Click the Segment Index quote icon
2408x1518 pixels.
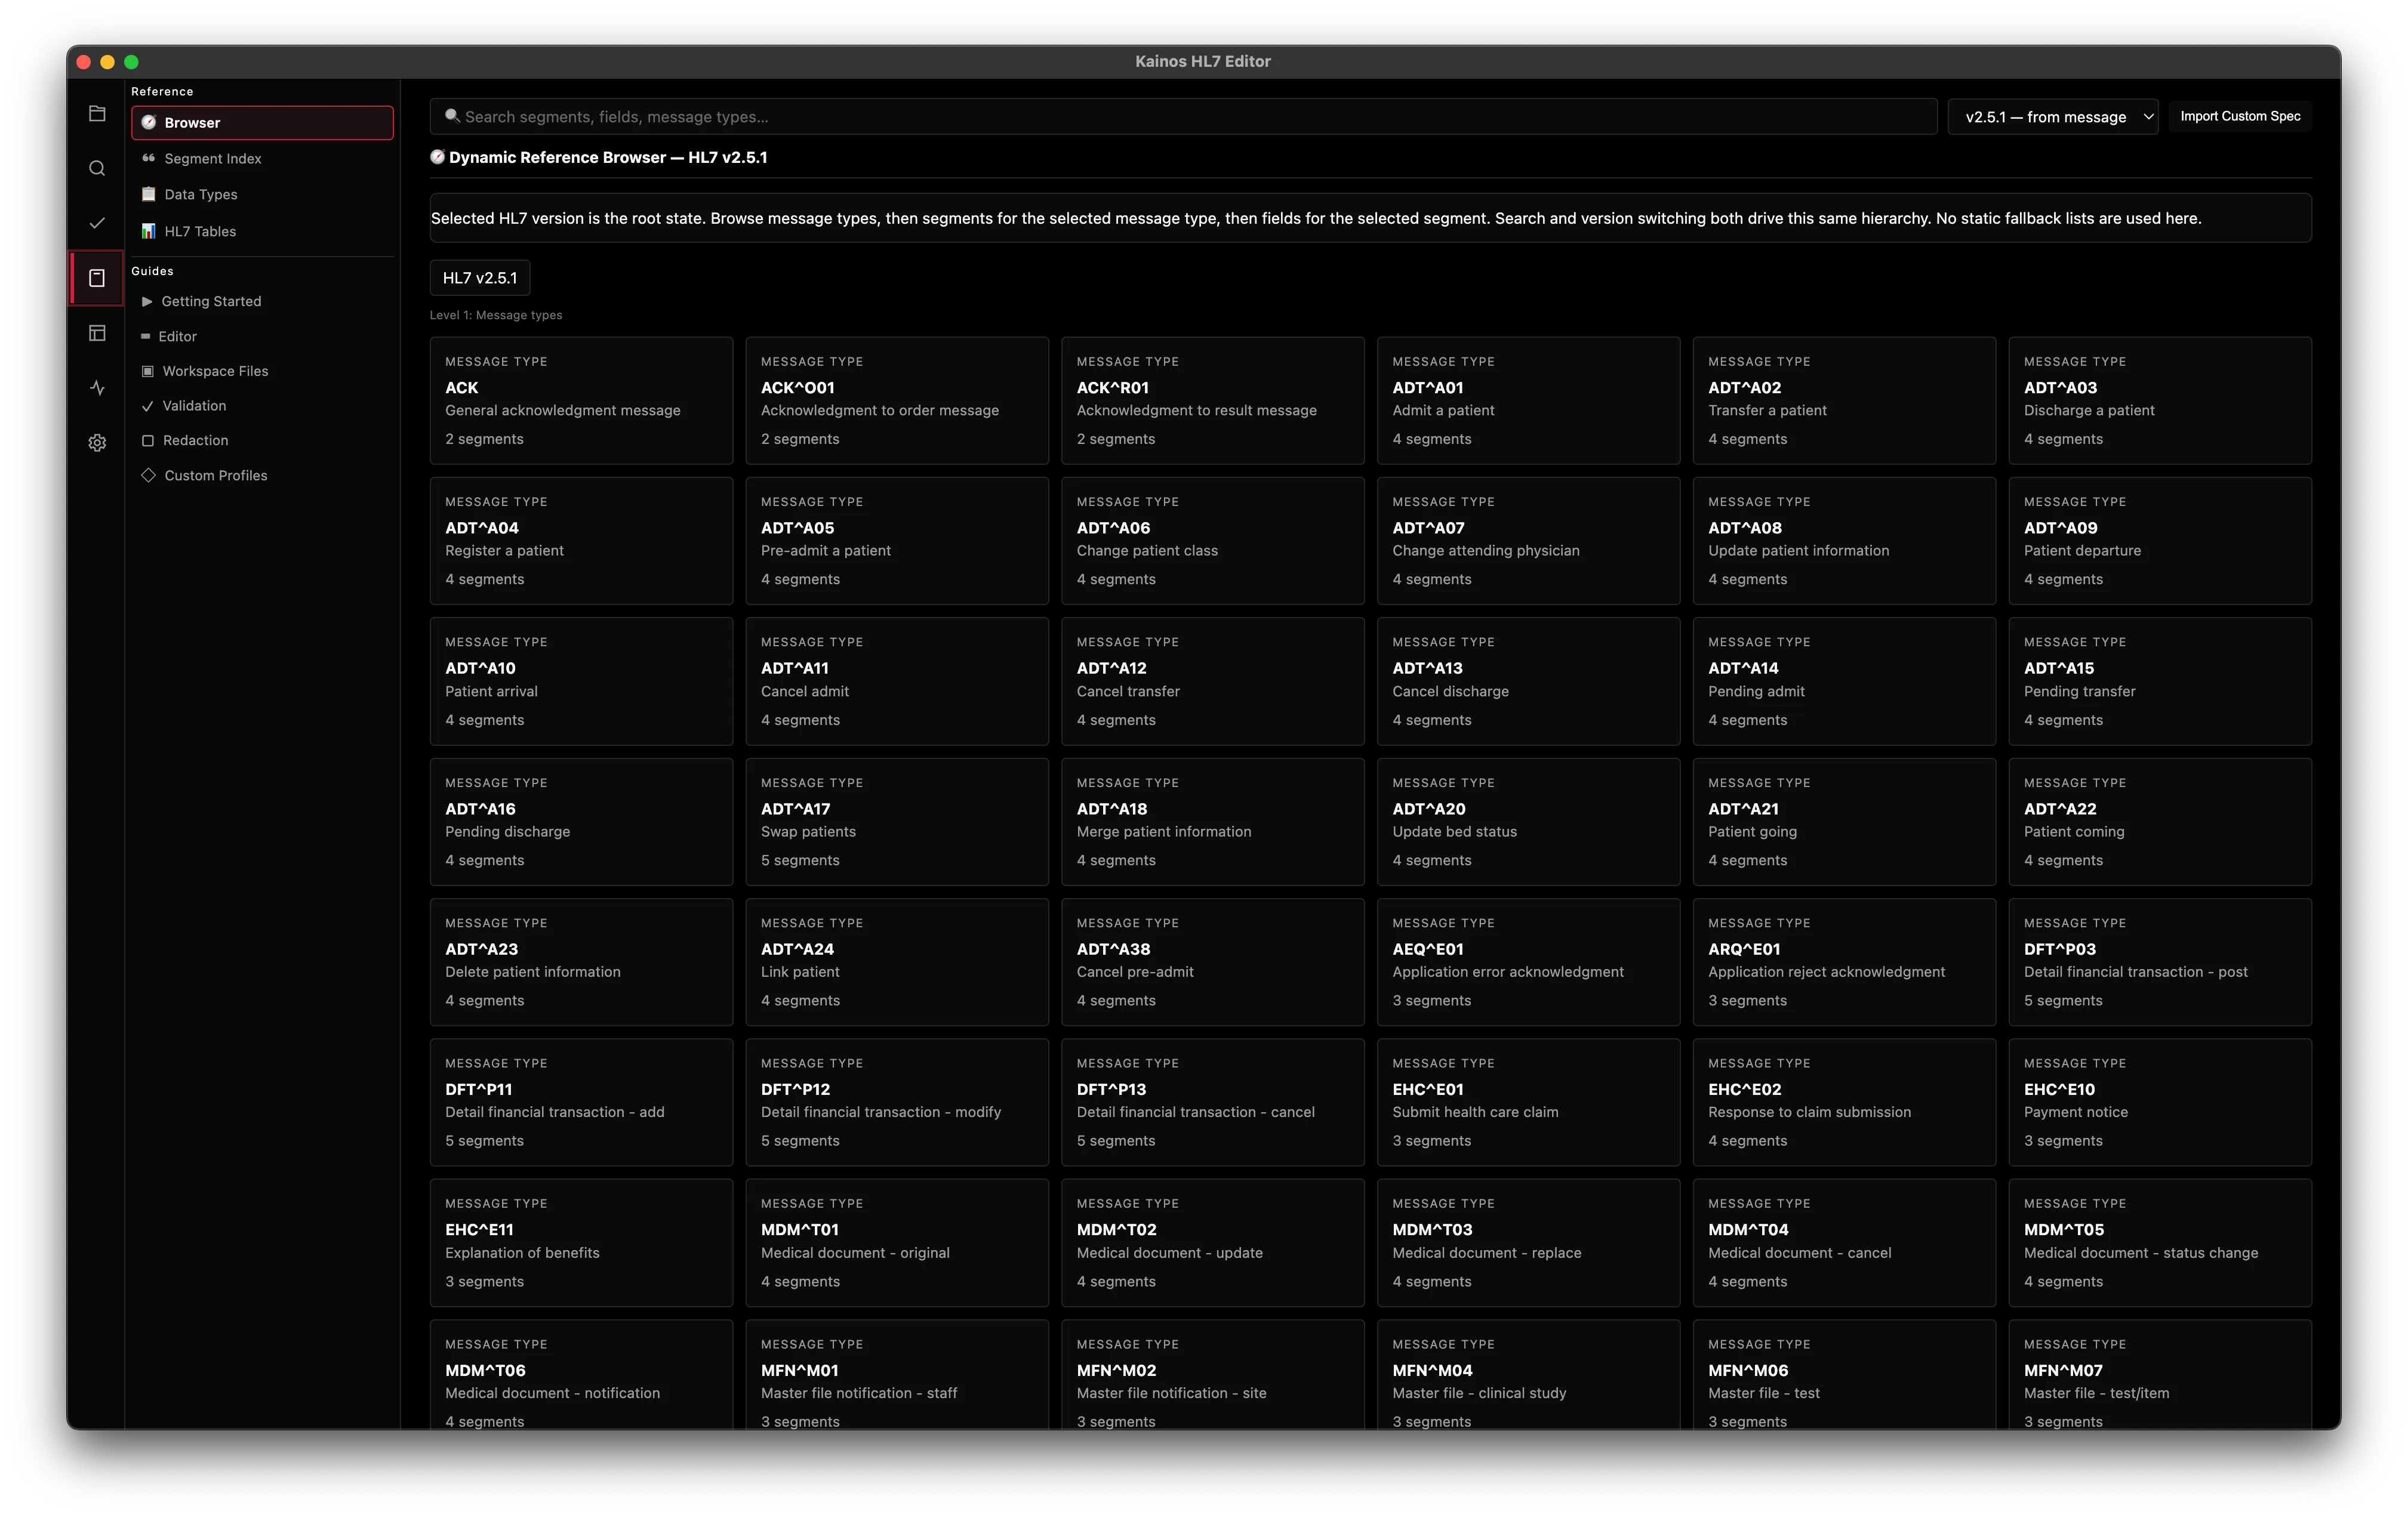coord(149,158)
